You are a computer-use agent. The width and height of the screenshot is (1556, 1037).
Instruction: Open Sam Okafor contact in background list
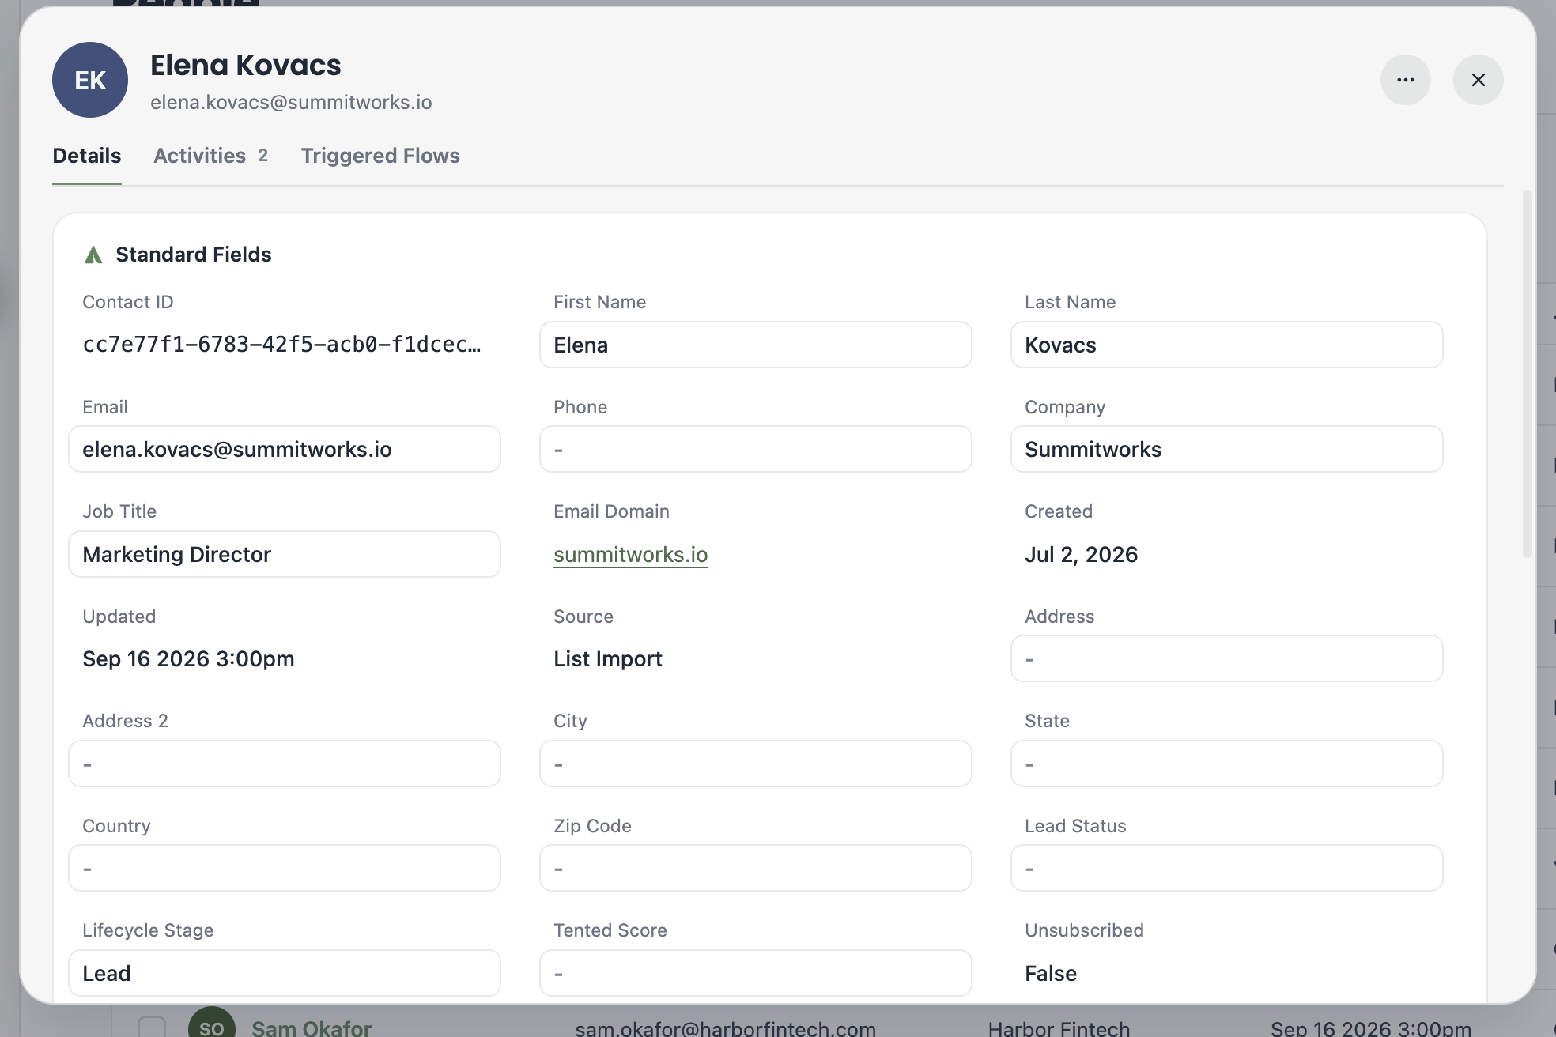(311, 1028)
